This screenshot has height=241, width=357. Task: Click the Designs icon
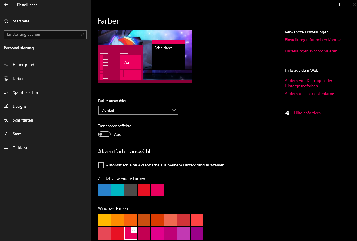click(x=6, y=106)
